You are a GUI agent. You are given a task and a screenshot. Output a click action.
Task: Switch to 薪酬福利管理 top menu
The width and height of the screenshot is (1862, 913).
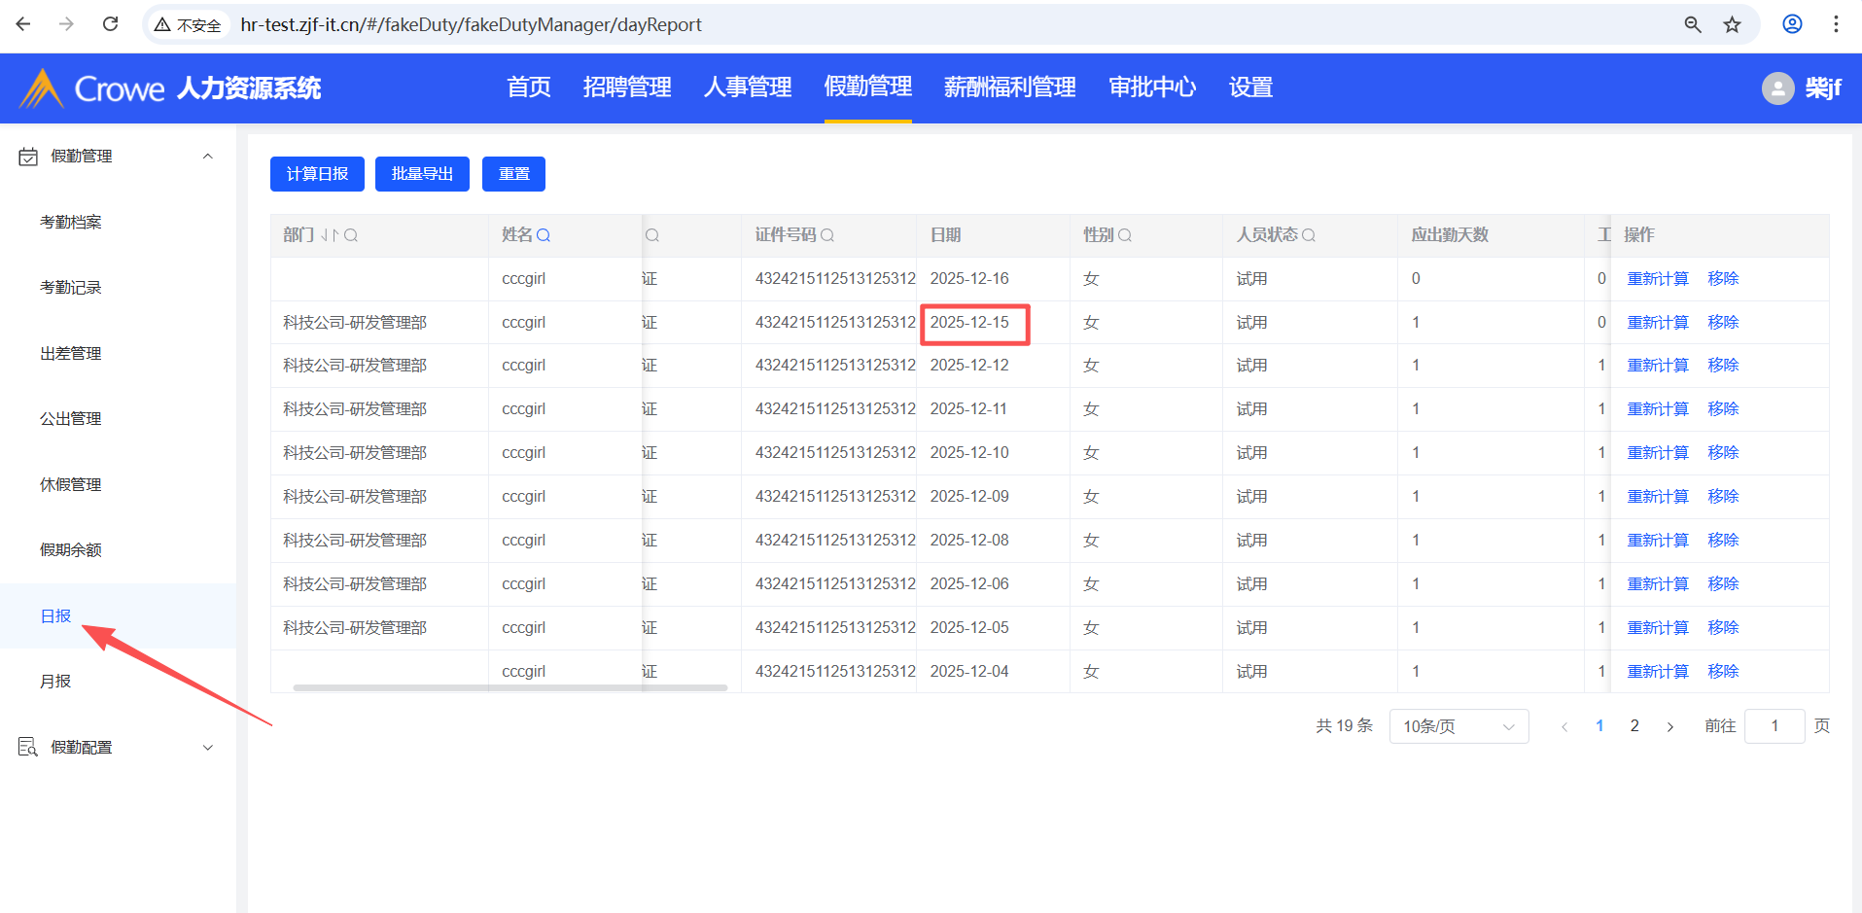[x=1009, y=88]
